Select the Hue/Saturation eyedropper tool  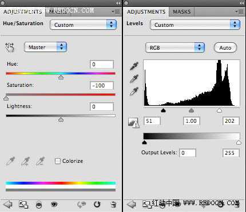click(10, 161)
